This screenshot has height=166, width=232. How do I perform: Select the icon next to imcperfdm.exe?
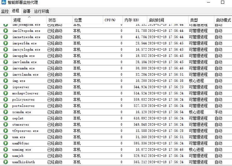point(6,43)
